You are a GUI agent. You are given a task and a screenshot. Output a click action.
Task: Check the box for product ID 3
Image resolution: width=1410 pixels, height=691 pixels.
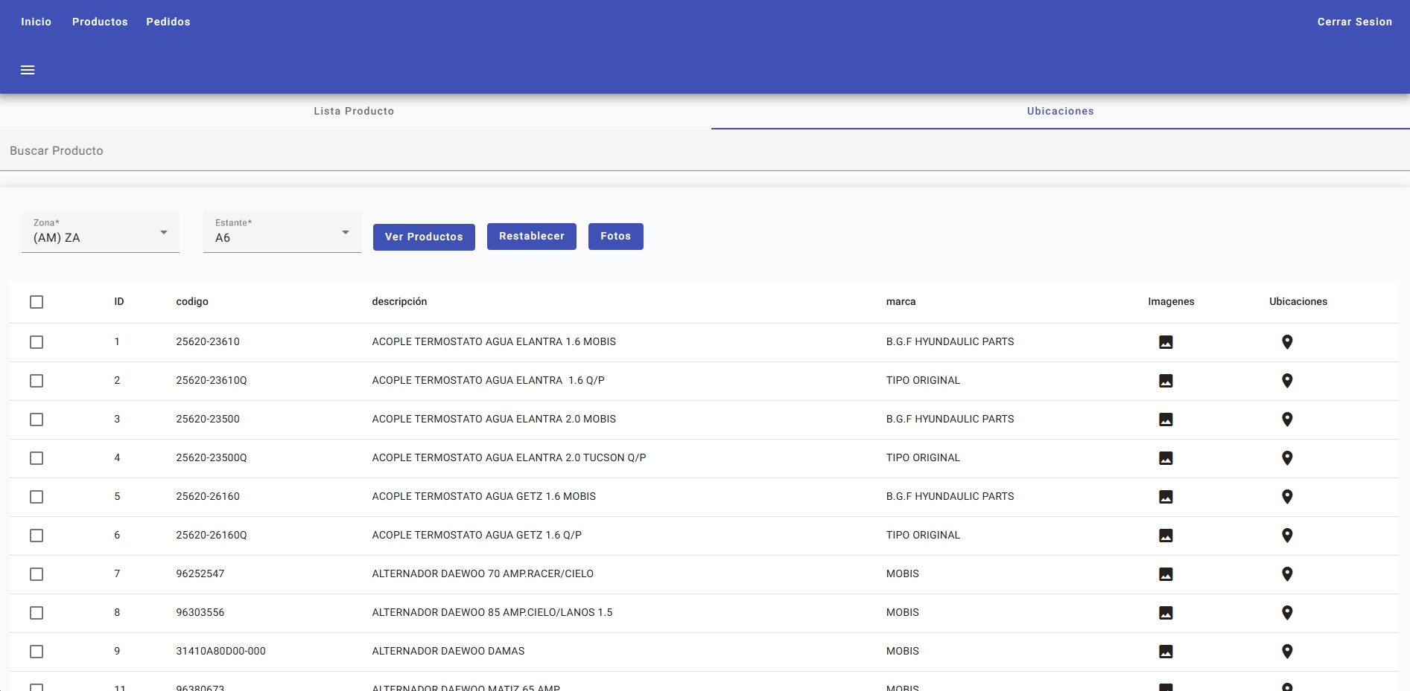(x=36, y=420)
